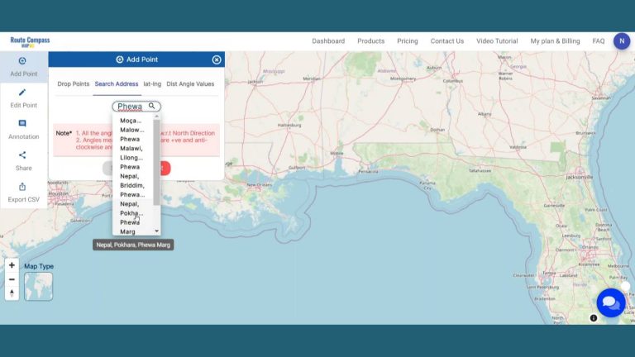The image size is (635, 357).
Task: Click the search magnifier icon
Action: coord(151,106)
